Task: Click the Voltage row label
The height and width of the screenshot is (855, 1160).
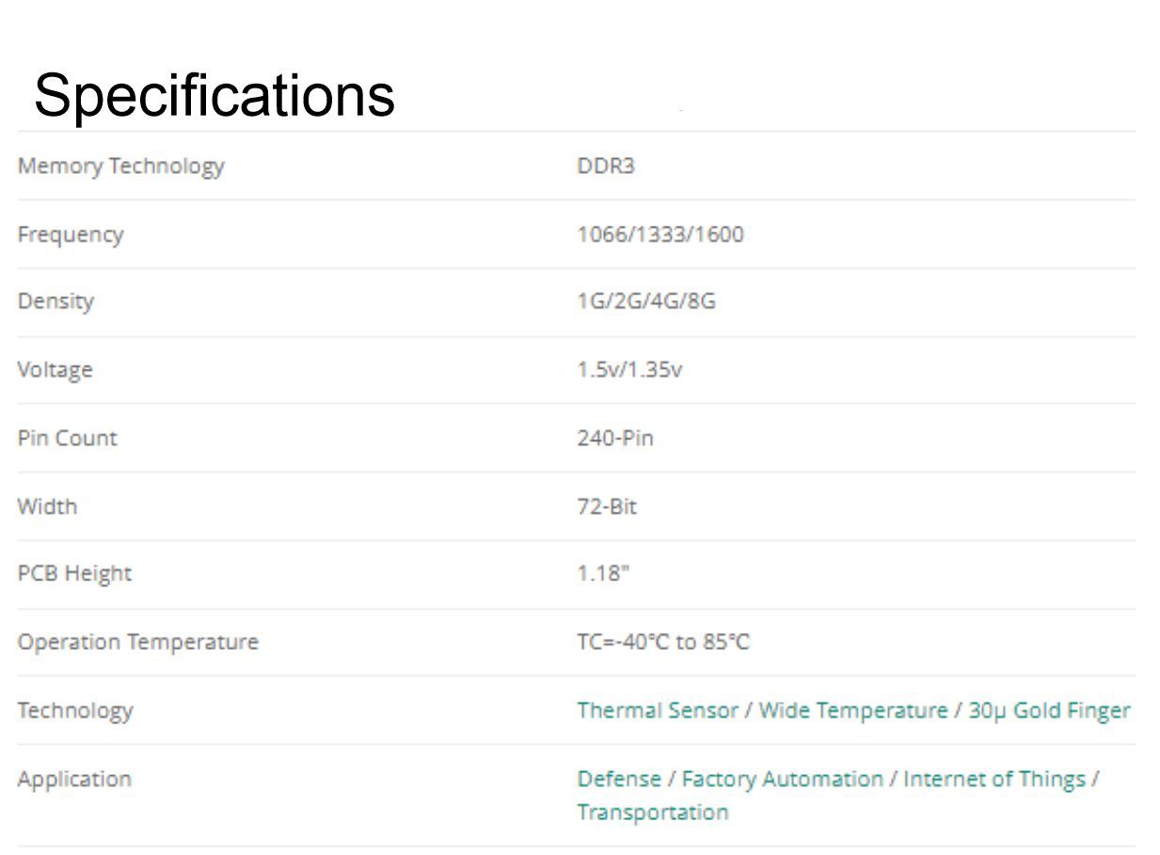Action: (55, 370)
